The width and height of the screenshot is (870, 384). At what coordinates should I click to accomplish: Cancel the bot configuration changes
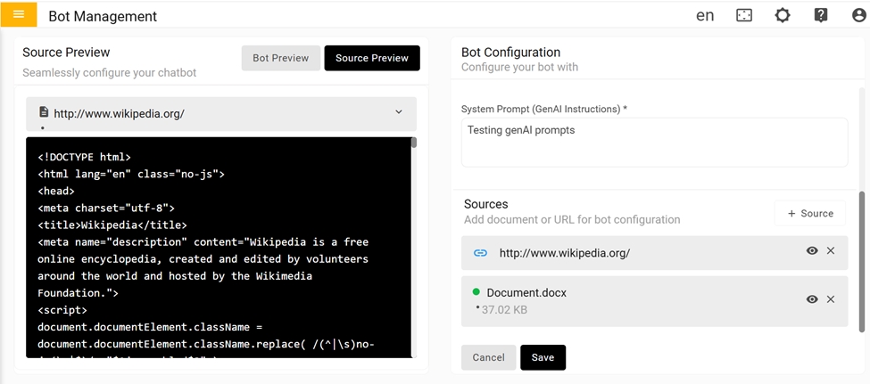(x=488, y=357)
